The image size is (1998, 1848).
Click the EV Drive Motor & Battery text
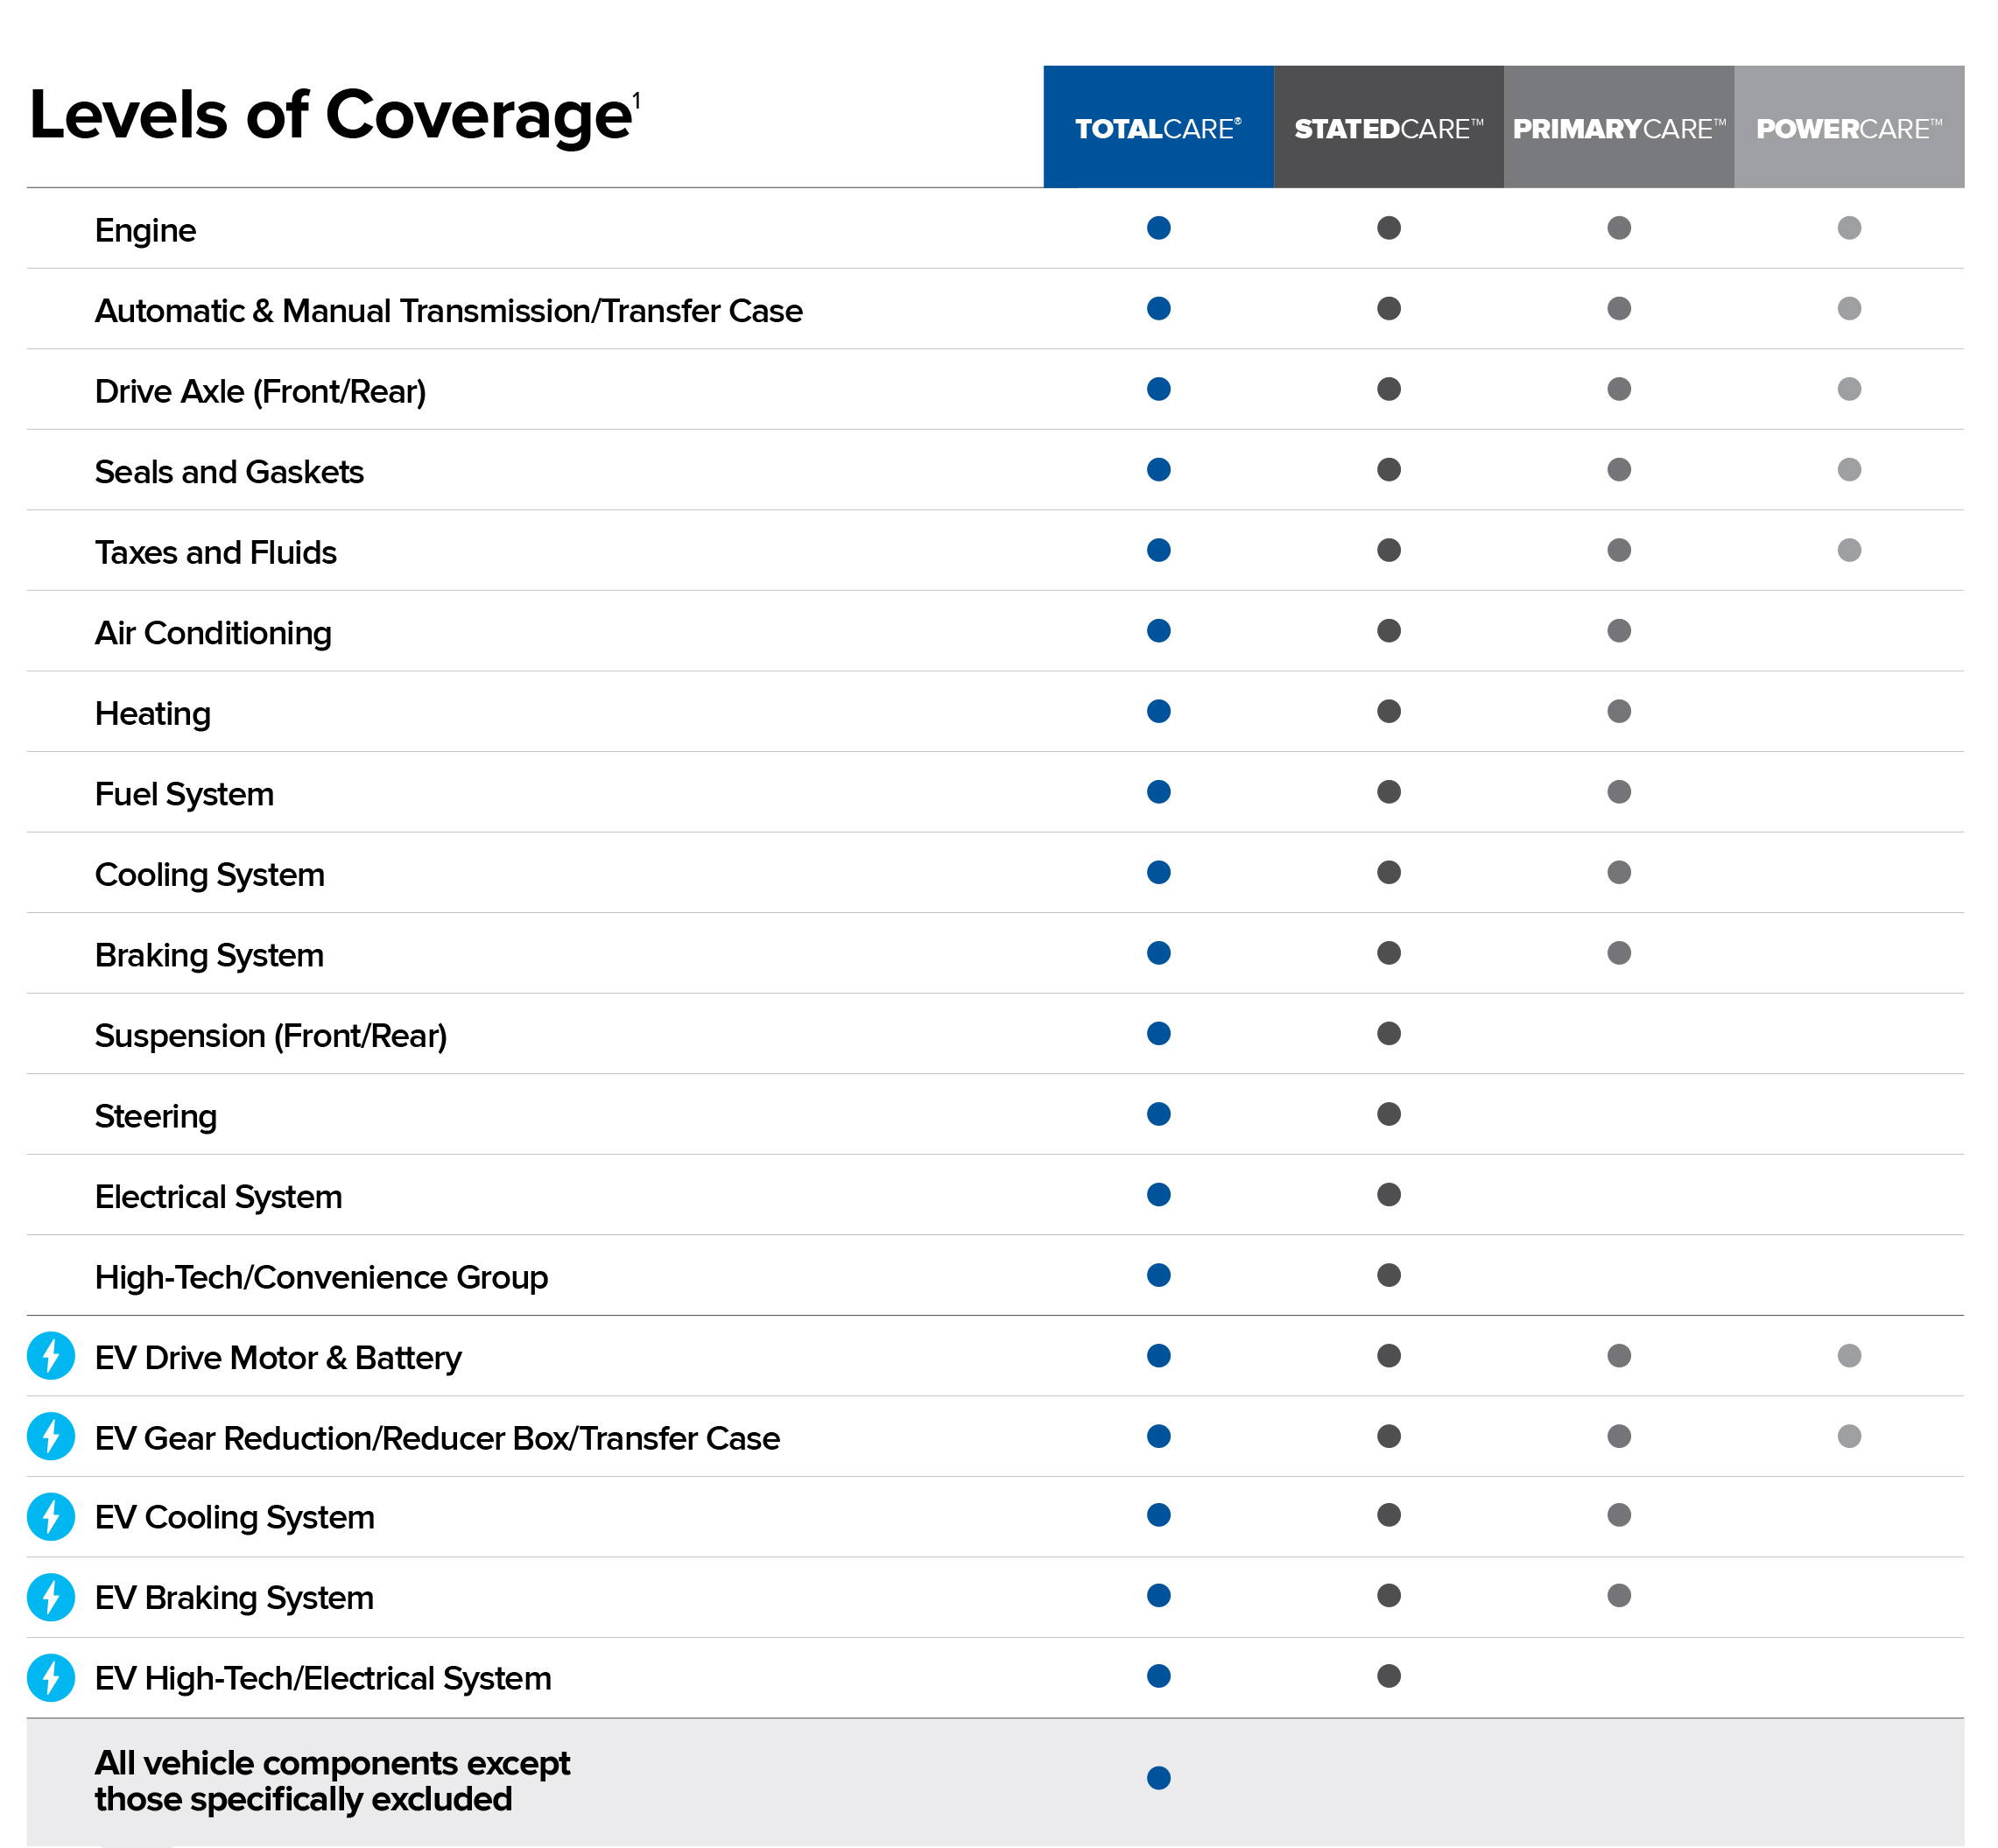point(278,1358)
